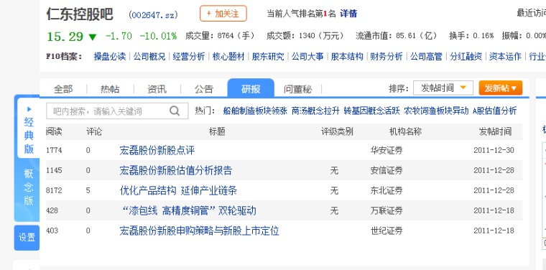Click hot topic 船舶制造板块领涨

click(x=255, y=111)
